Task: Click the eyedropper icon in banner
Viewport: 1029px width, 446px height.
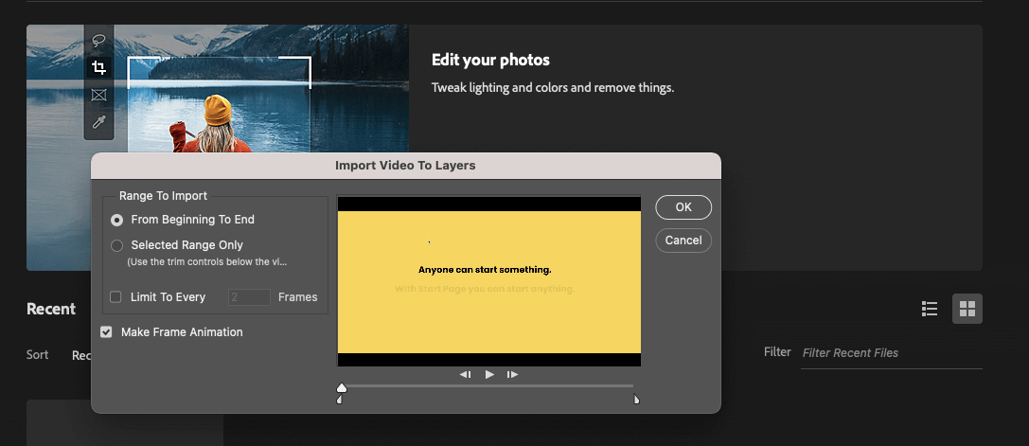Action: tap(98, 122)
